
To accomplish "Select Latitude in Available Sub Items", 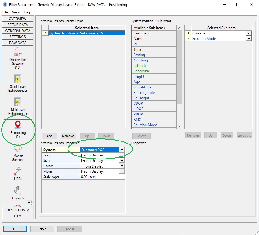I will [140, 66].
